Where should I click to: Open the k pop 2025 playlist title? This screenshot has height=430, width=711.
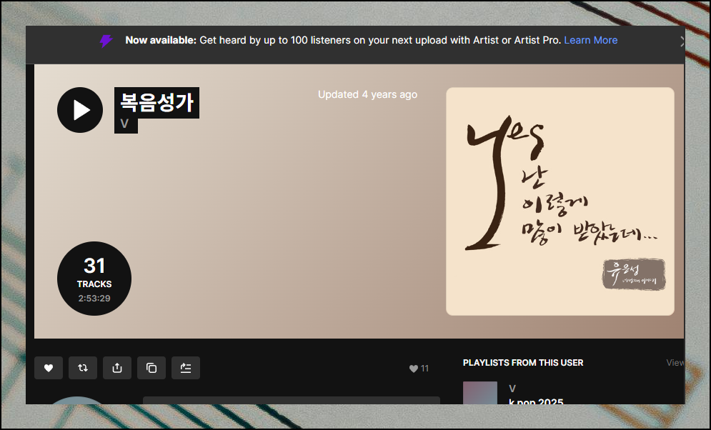coord(536,401)
